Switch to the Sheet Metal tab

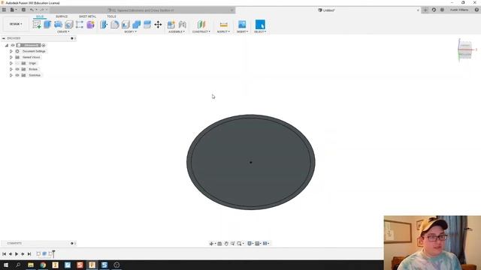pos(87,16)
